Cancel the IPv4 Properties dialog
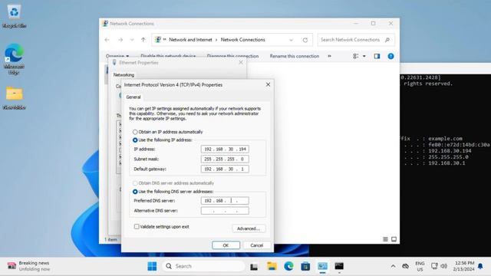The height and width of the screenshot is (276, 491). click(x=257, y=245)
